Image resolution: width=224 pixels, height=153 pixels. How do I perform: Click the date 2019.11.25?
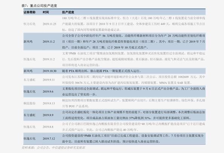49,24
